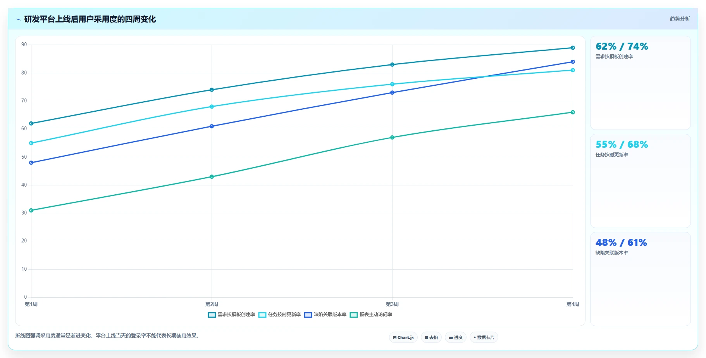Image resolution: width=706 pixels, height=358 pixels.
Task: Click the 第2周 point at 43 on 报表主动访问率 line
Action: coord(212,177)
